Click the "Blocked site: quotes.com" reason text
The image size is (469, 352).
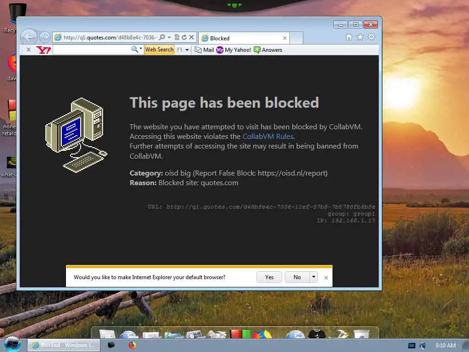[198, 183]
